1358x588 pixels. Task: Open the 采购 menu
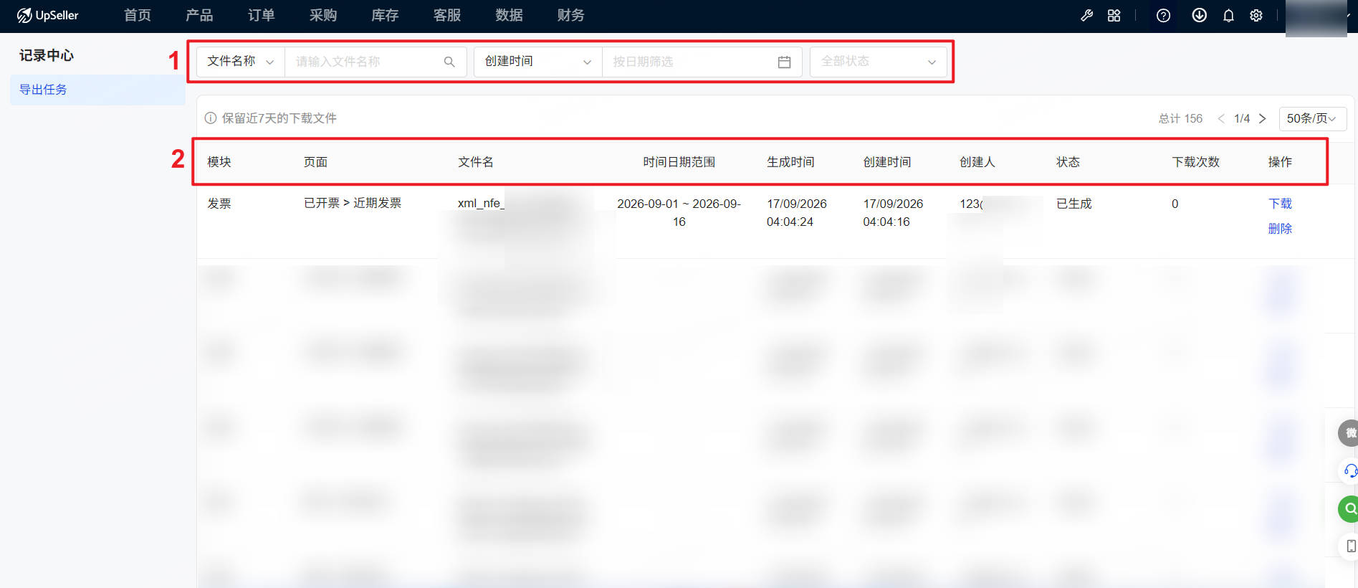323,15
